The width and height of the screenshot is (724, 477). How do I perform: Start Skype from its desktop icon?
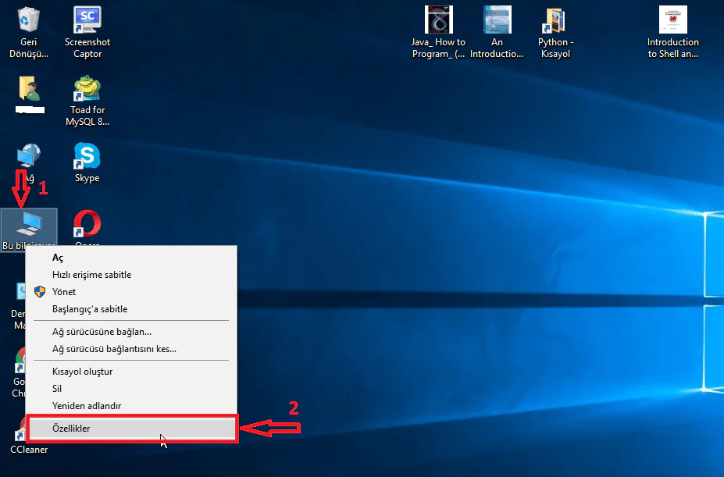coord(86,156)
